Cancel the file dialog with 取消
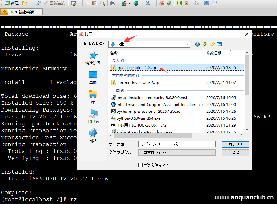 [x=235, y=152]
